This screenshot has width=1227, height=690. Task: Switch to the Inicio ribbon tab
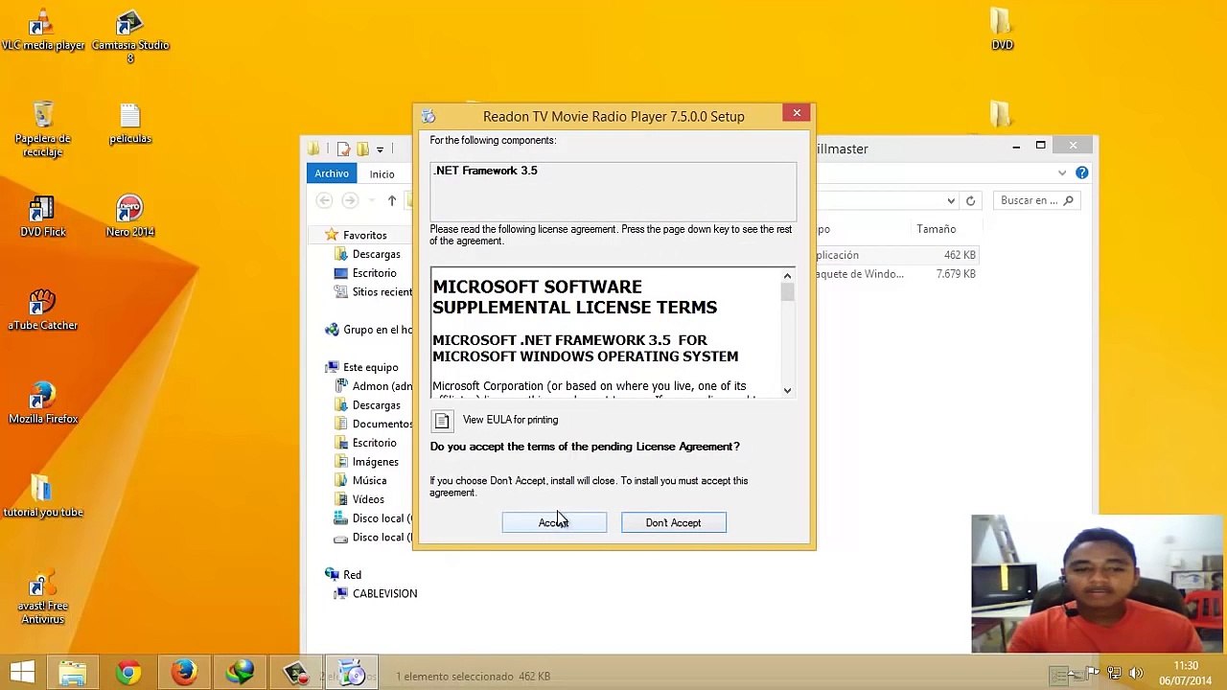point(382,173)
